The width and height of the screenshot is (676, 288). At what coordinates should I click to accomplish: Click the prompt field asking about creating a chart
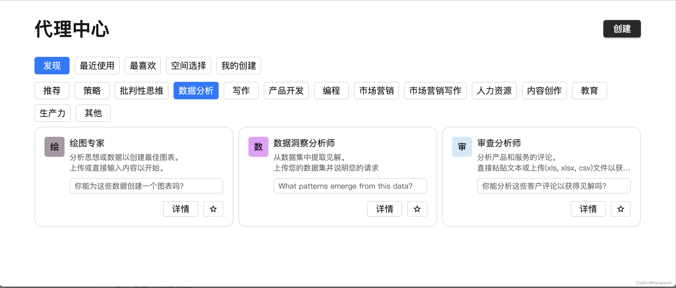(x=146, y=186)
